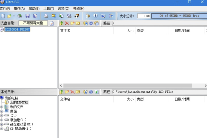Image resolution: width=207 pixels, height=138 pixels.
Task: Click the Make CD/DVD image icon
Action: coord(46,16)
